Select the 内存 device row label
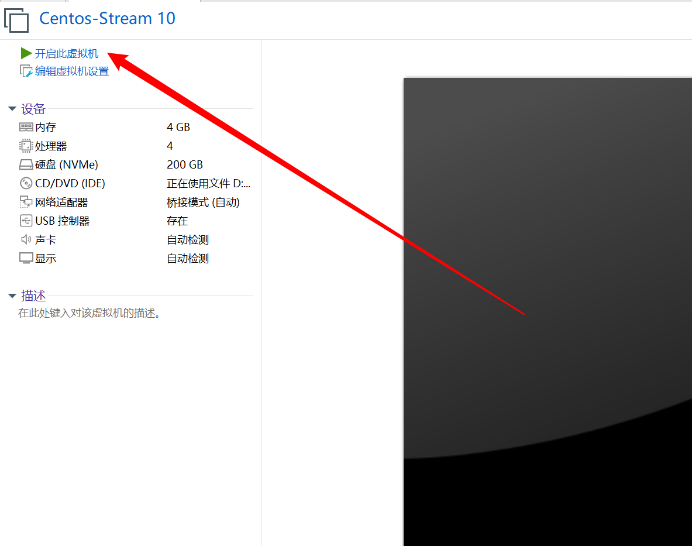 pos(46,127)
